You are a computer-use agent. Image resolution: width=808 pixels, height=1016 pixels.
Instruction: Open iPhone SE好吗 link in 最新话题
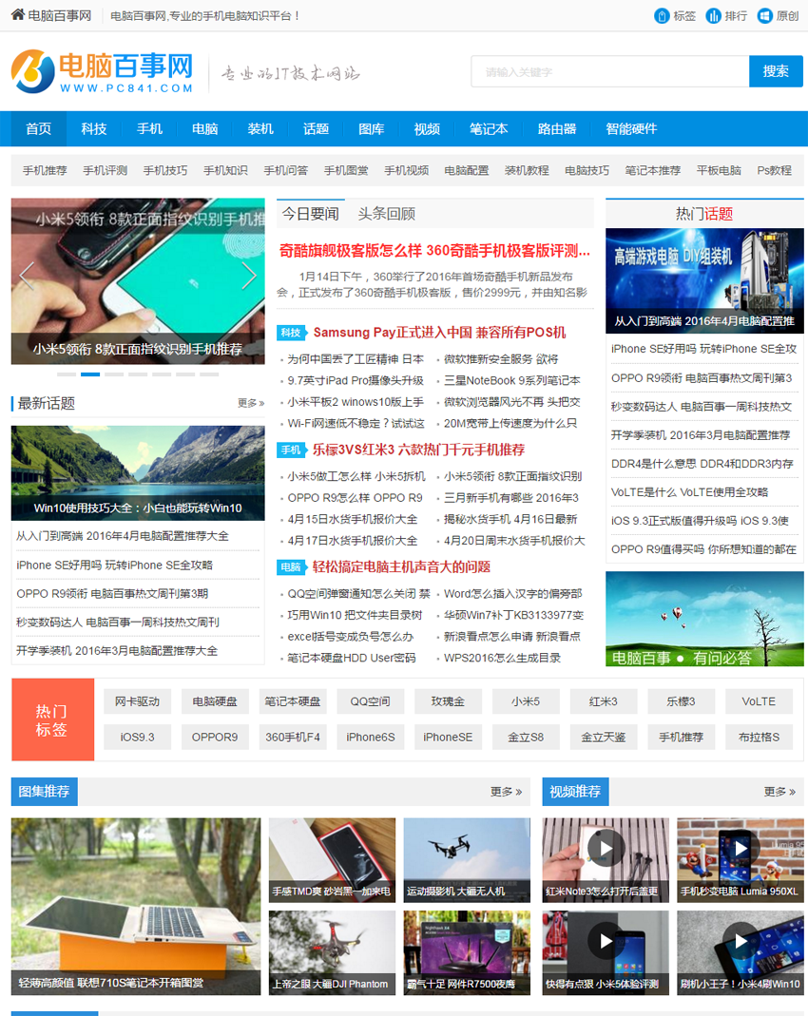pos(115,565)
